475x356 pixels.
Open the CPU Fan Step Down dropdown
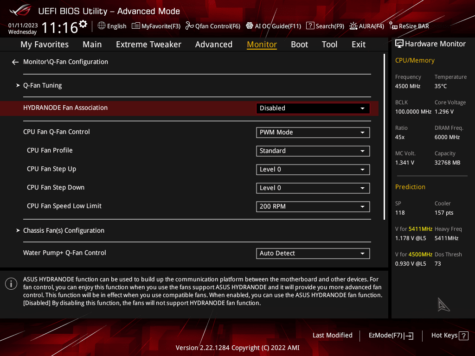tap(313, 188)
